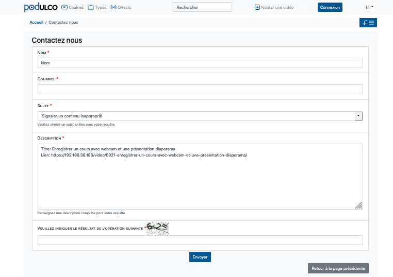
Task: Click into the Courriel input field
Action: point(200,90)
